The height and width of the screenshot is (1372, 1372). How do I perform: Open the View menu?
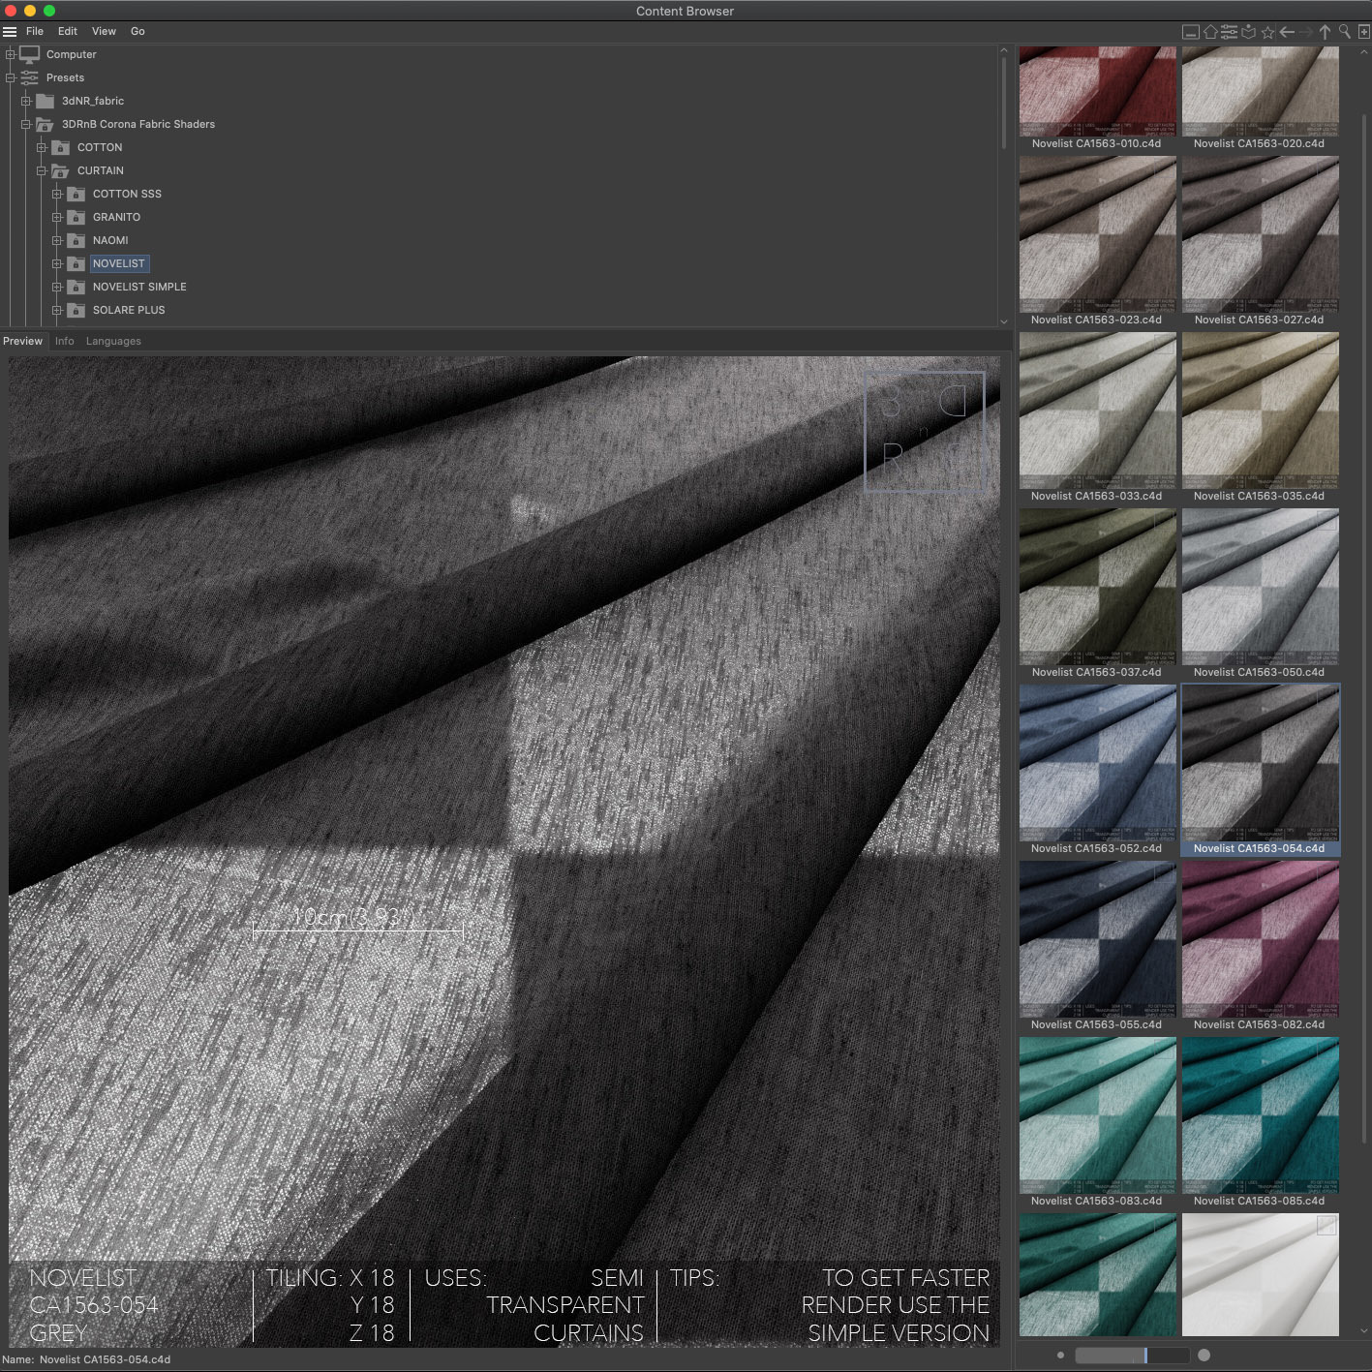pos(104,32)
